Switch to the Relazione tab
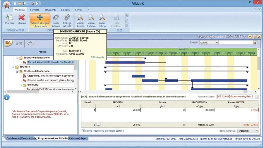This screenshot has width=264, height=148. pyautogui.click(x=74, y=138)
